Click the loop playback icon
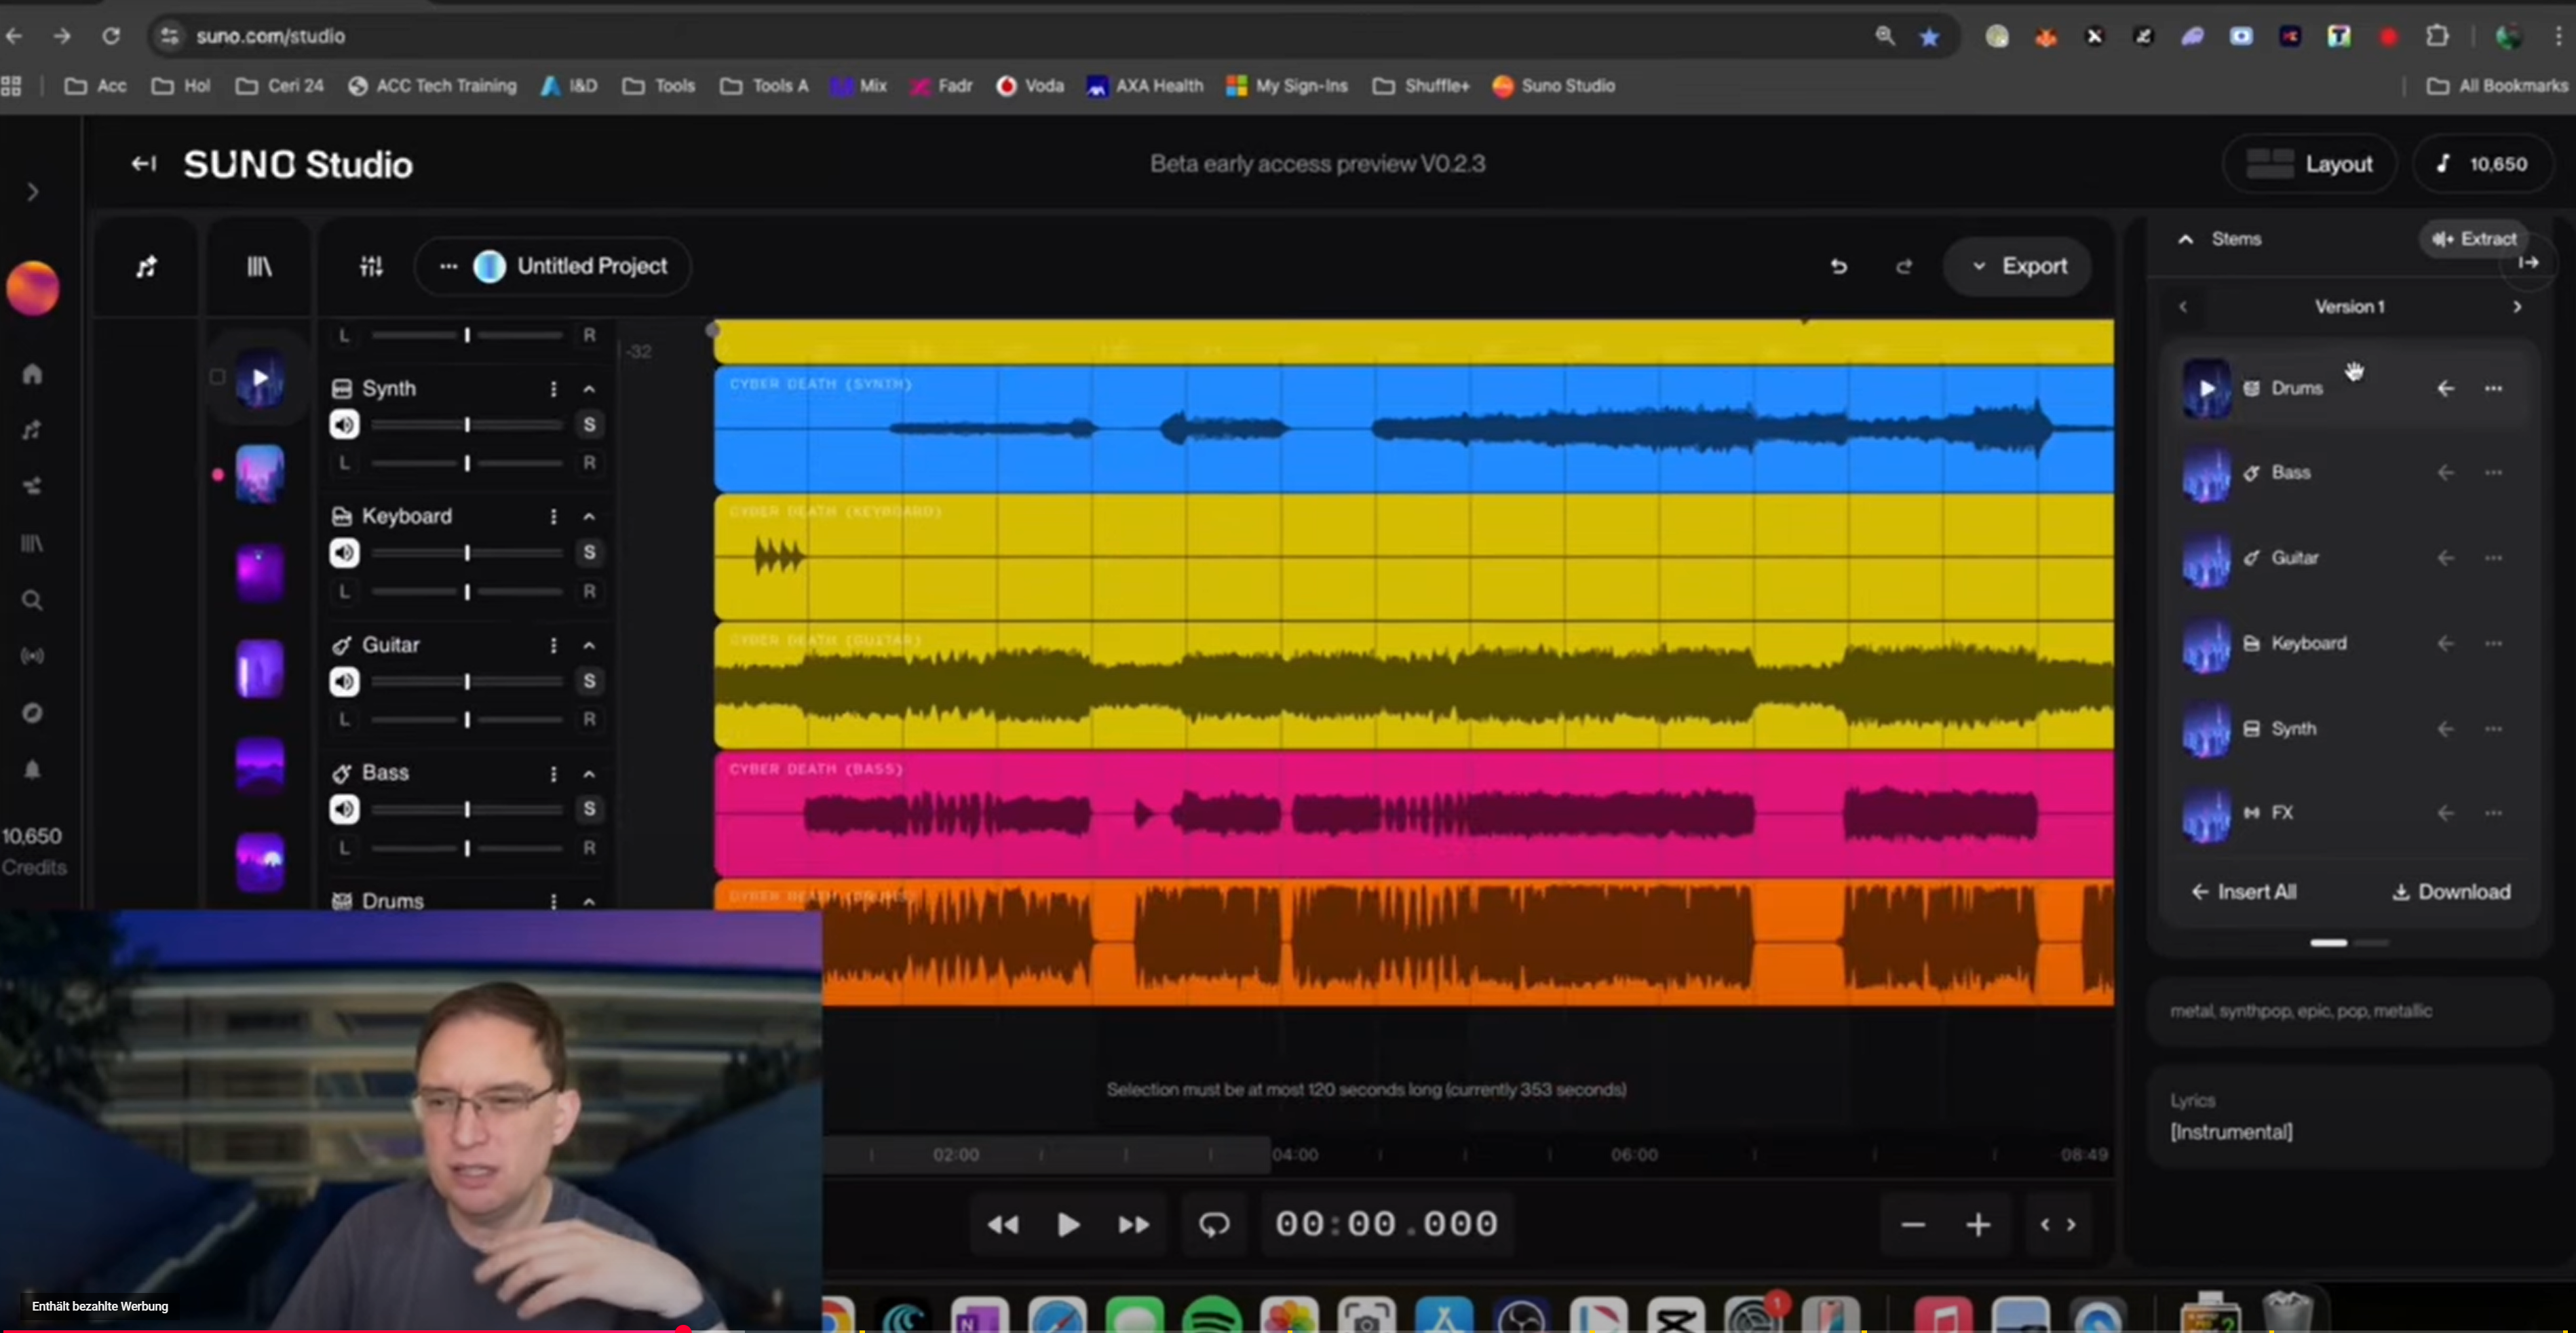 tap(1213, 1224)
